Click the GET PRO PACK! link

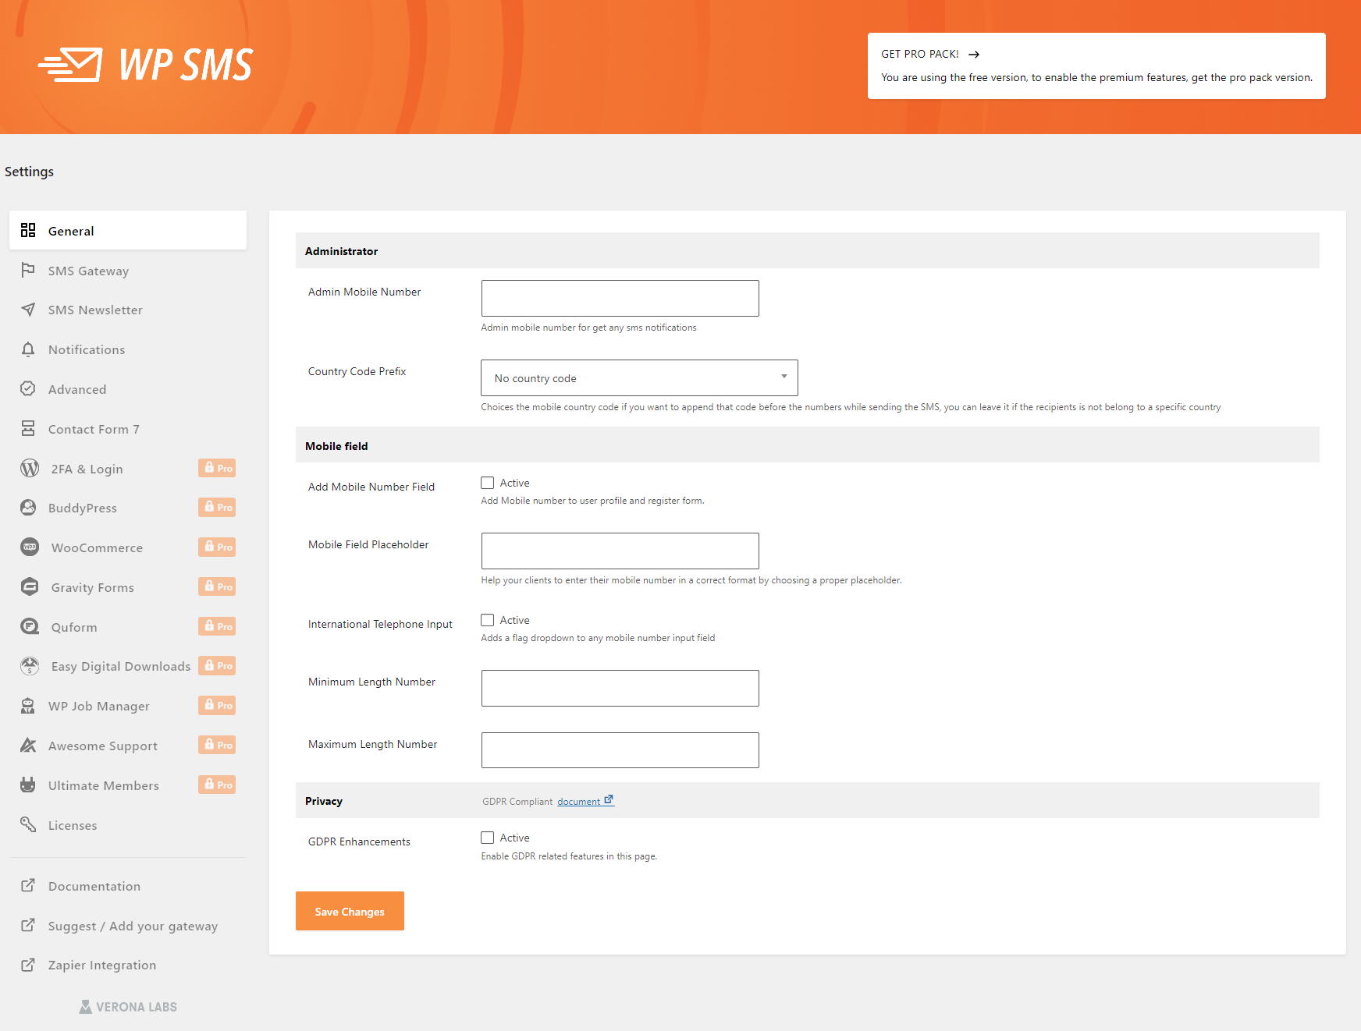pyautogui.click(x=930, y=54)
